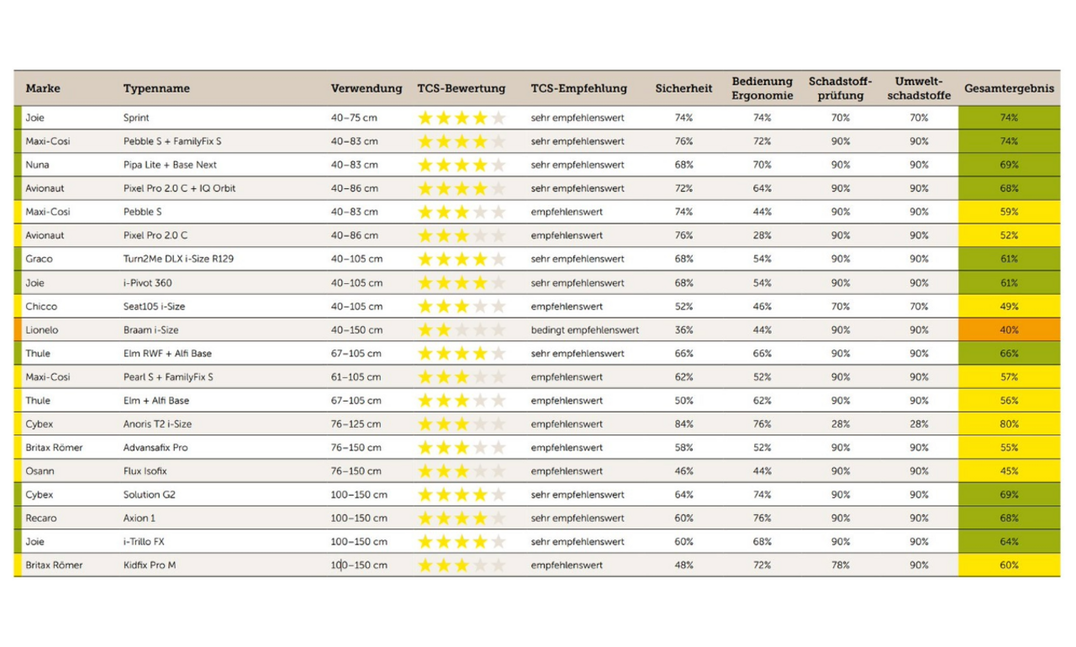Screen dimensions: 1076x647
Task: Select the 'bedingt empfehlenswert' recommendation text
Action: 584,330
